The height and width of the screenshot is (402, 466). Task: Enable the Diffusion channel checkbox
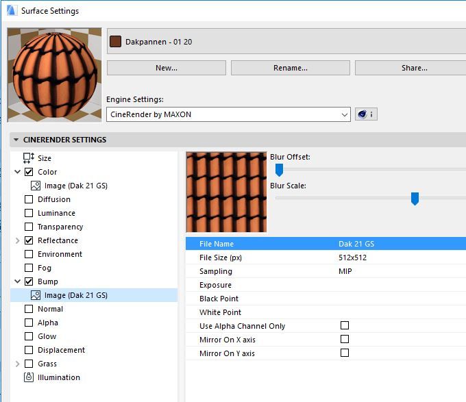click(x=29, y=199)
